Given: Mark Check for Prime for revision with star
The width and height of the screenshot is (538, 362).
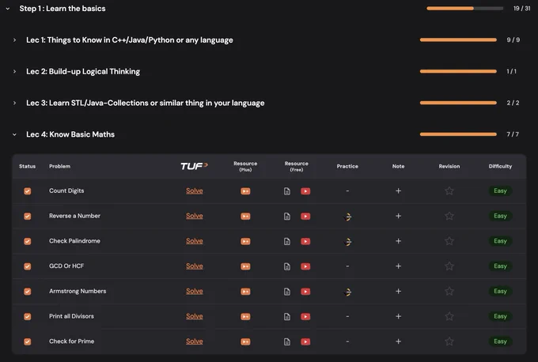Looking at the screenshot, I should tap(449, 341).
